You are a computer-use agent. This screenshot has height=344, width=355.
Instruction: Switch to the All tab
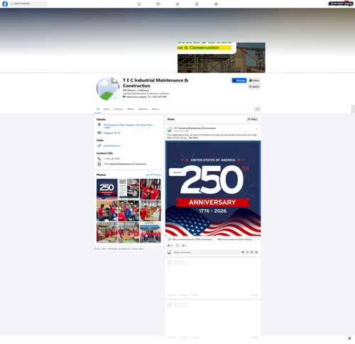click(x=98, y=109)
